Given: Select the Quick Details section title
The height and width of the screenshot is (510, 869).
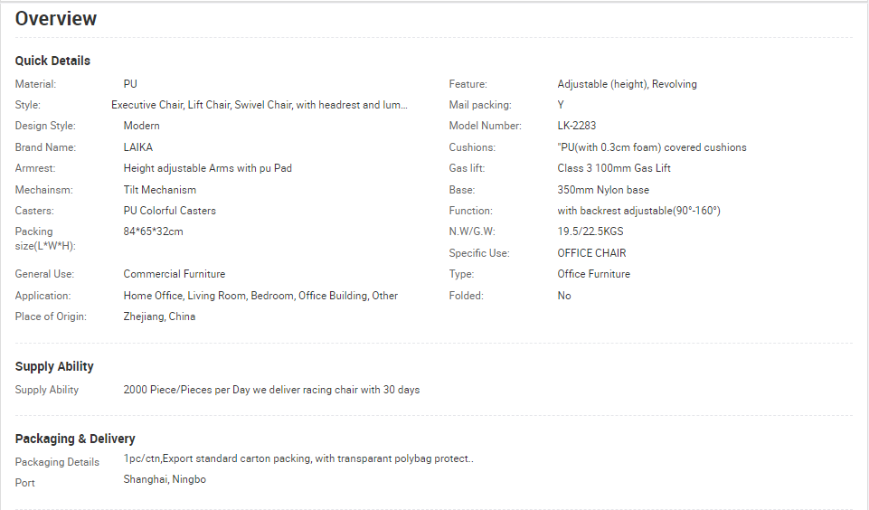Looking at the screenshot, I should (x=52, y=61).
